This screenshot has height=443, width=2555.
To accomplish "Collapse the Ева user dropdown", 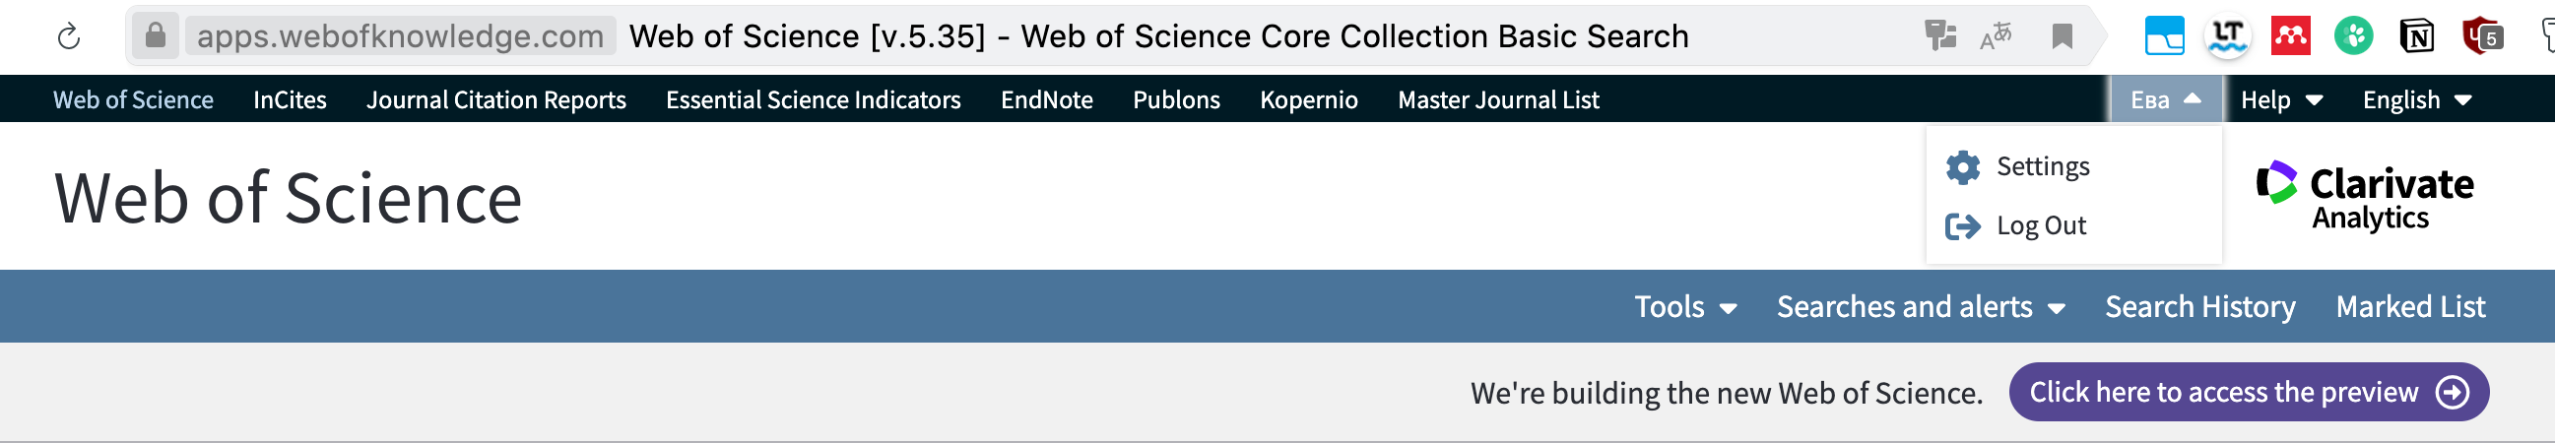I will pyautogui.click(x=2165, y=99).
